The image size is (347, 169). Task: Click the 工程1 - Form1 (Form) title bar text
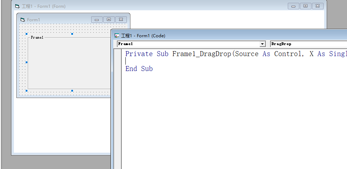(x=43, y=6)
